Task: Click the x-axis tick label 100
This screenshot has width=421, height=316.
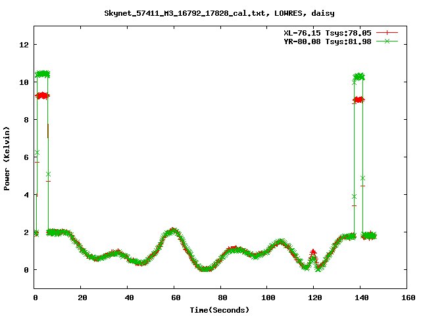Action: [267, 298]
